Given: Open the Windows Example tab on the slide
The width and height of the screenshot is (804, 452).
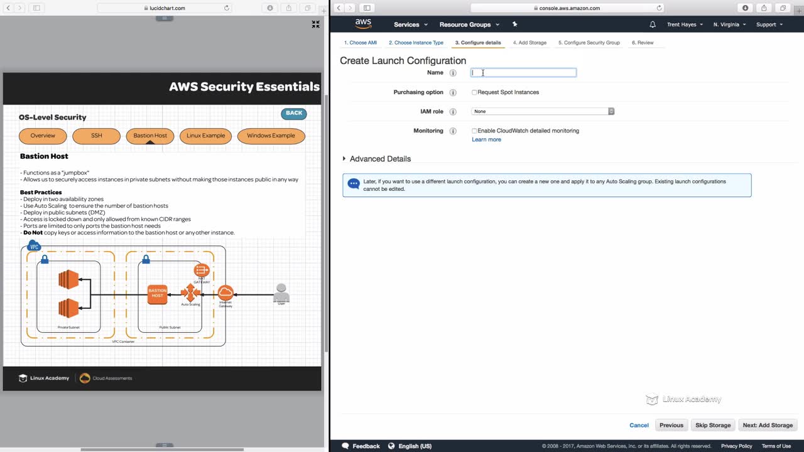Looking at the screenshot, I should pyautogui.click(x=271, y=136).
